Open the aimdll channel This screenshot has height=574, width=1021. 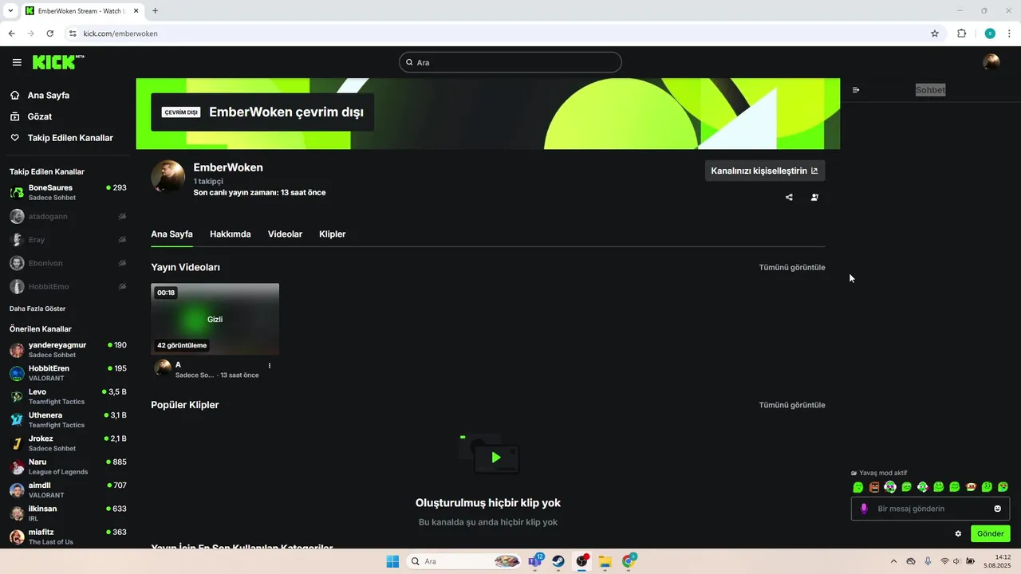tap(68, 489)
